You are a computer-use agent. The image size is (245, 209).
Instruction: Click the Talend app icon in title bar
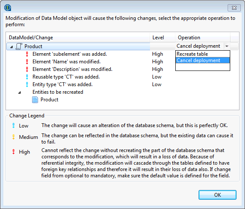pos(8,8)
